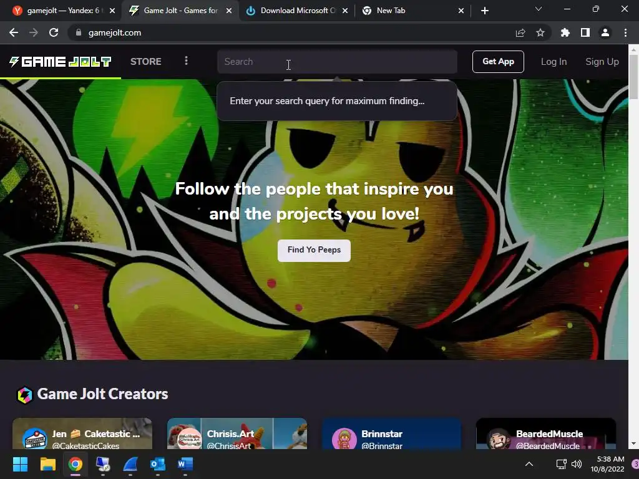Viewport: 639px width, 479px height.
Task: Click the Get App button
Action: click(x=498, y=62)
